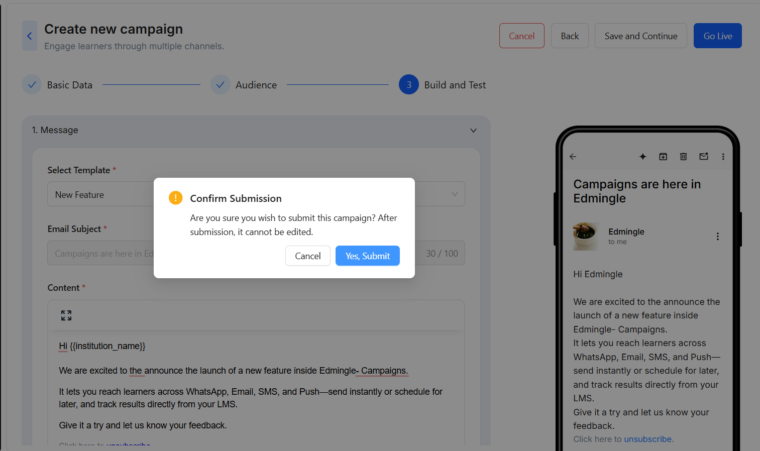The image size is (760, 451).
Task: Click 'We are excited' paragraph in editor
Action: tap(234, 371)
